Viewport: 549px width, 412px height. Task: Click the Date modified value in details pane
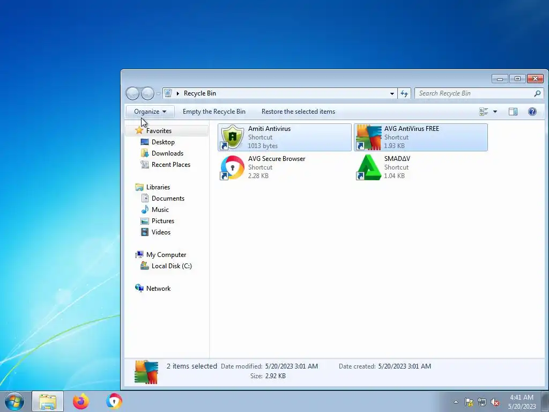tap(291, 366)
